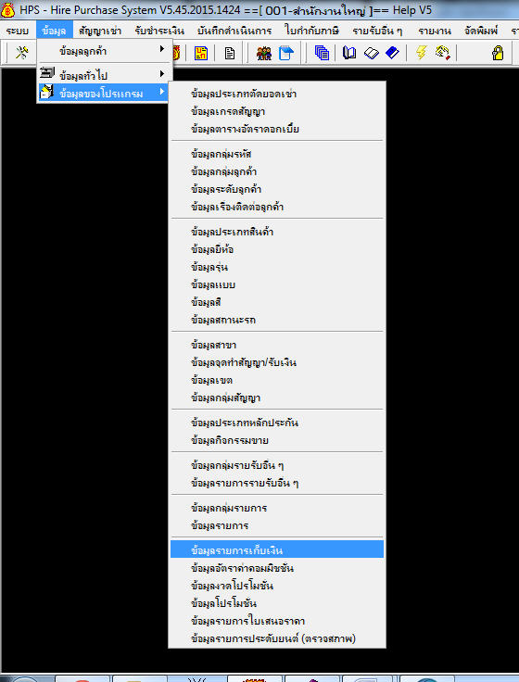
Task: Click the yellow padlock icon
Action: point(498,53)
